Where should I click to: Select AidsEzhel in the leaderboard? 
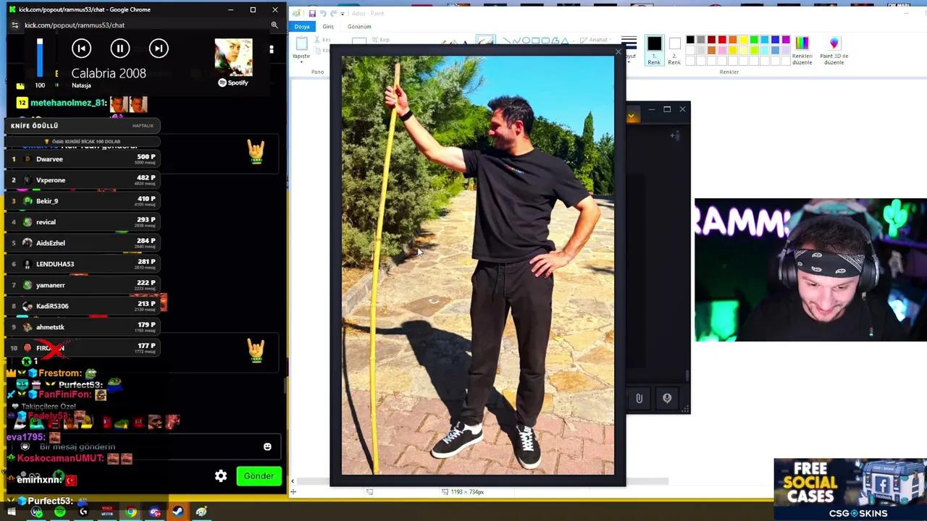click(x=82, y=242)
